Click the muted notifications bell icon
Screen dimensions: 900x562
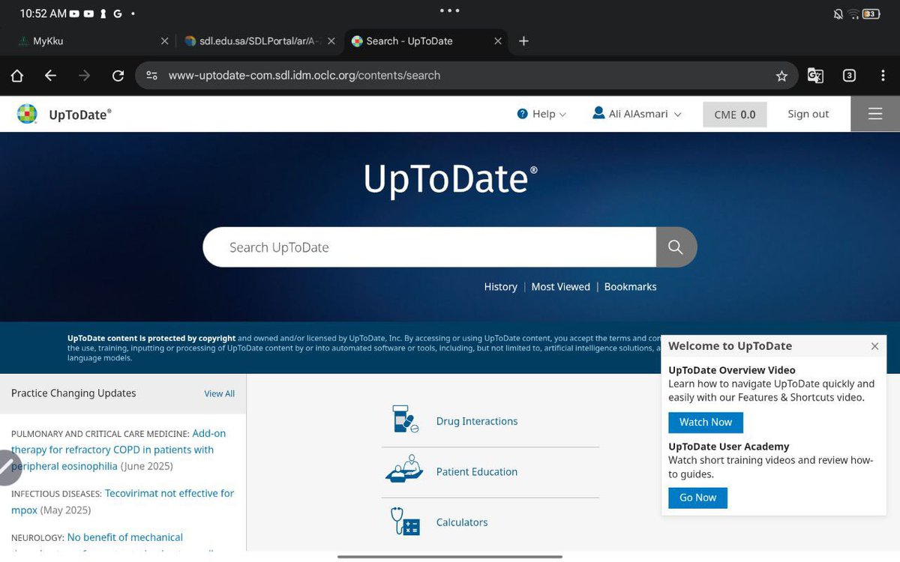(838, 13)
